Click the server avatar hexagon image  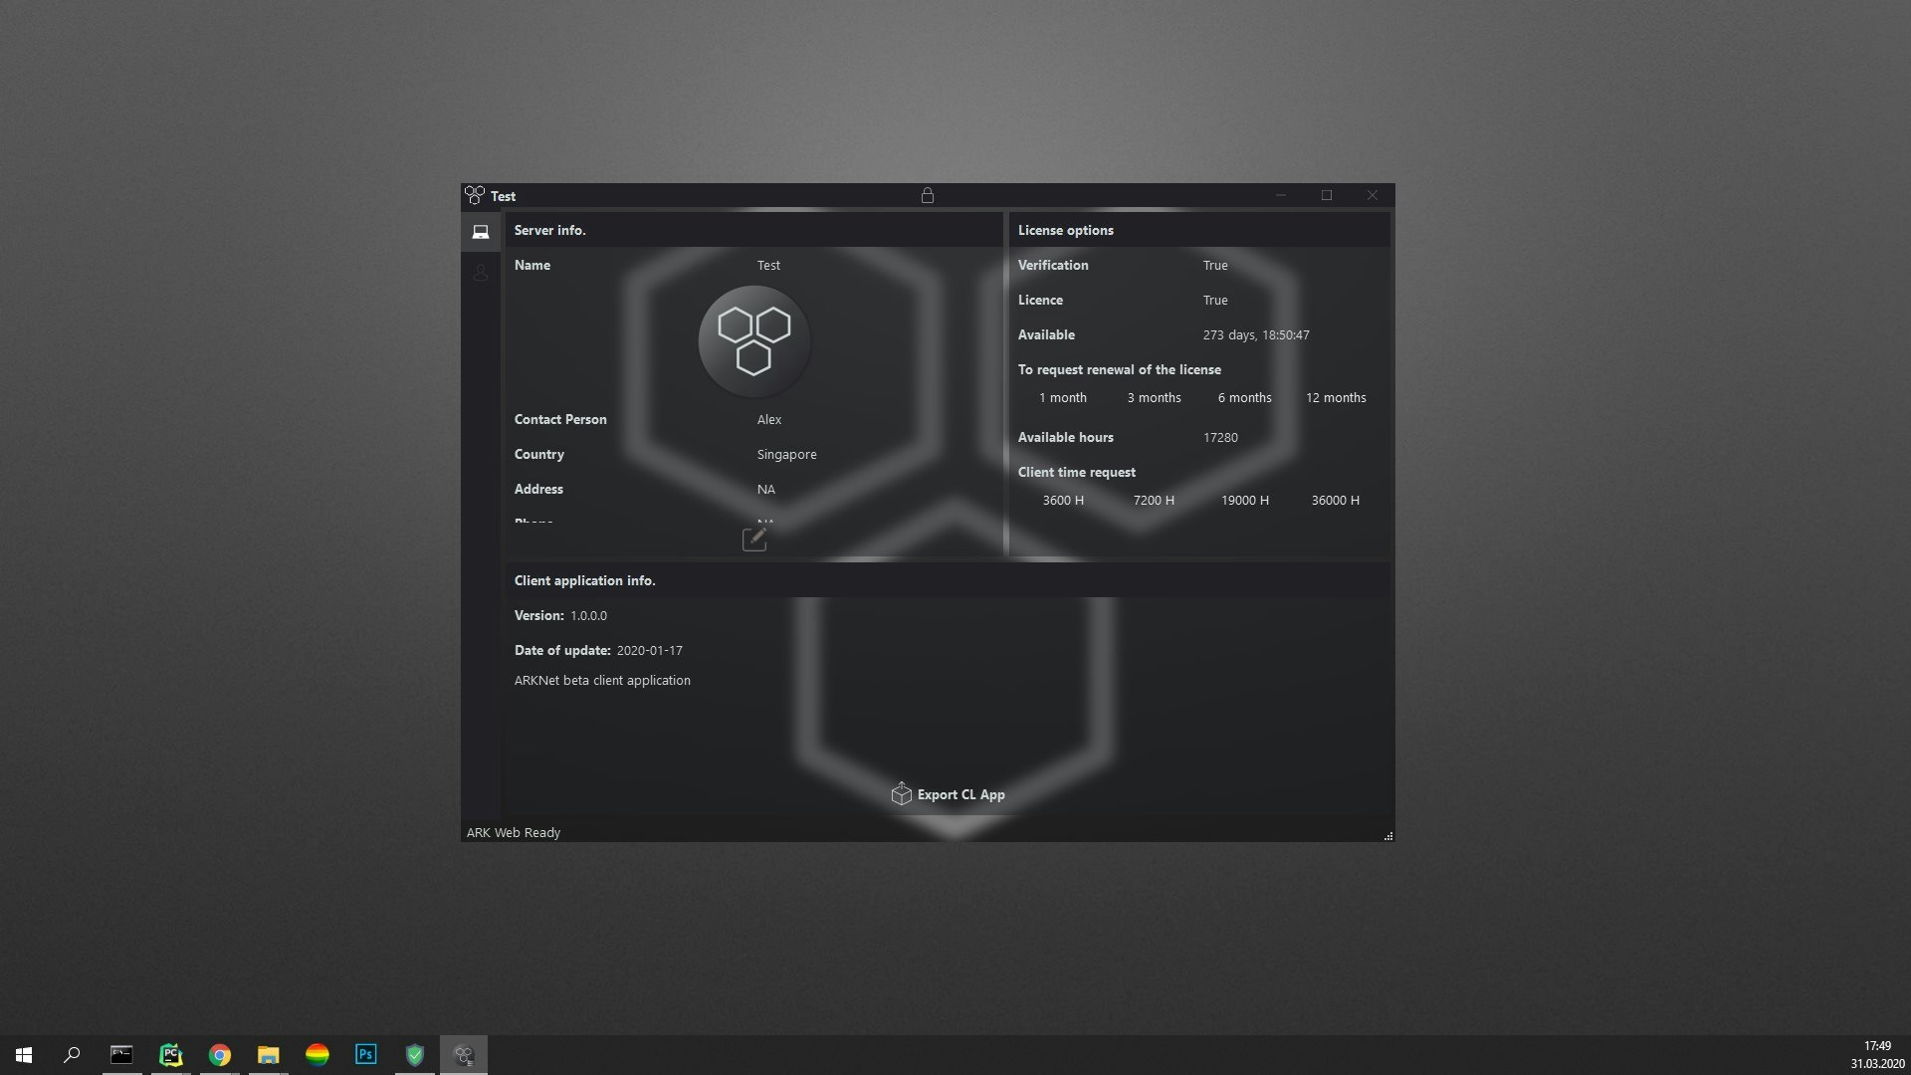pos(754,340)
